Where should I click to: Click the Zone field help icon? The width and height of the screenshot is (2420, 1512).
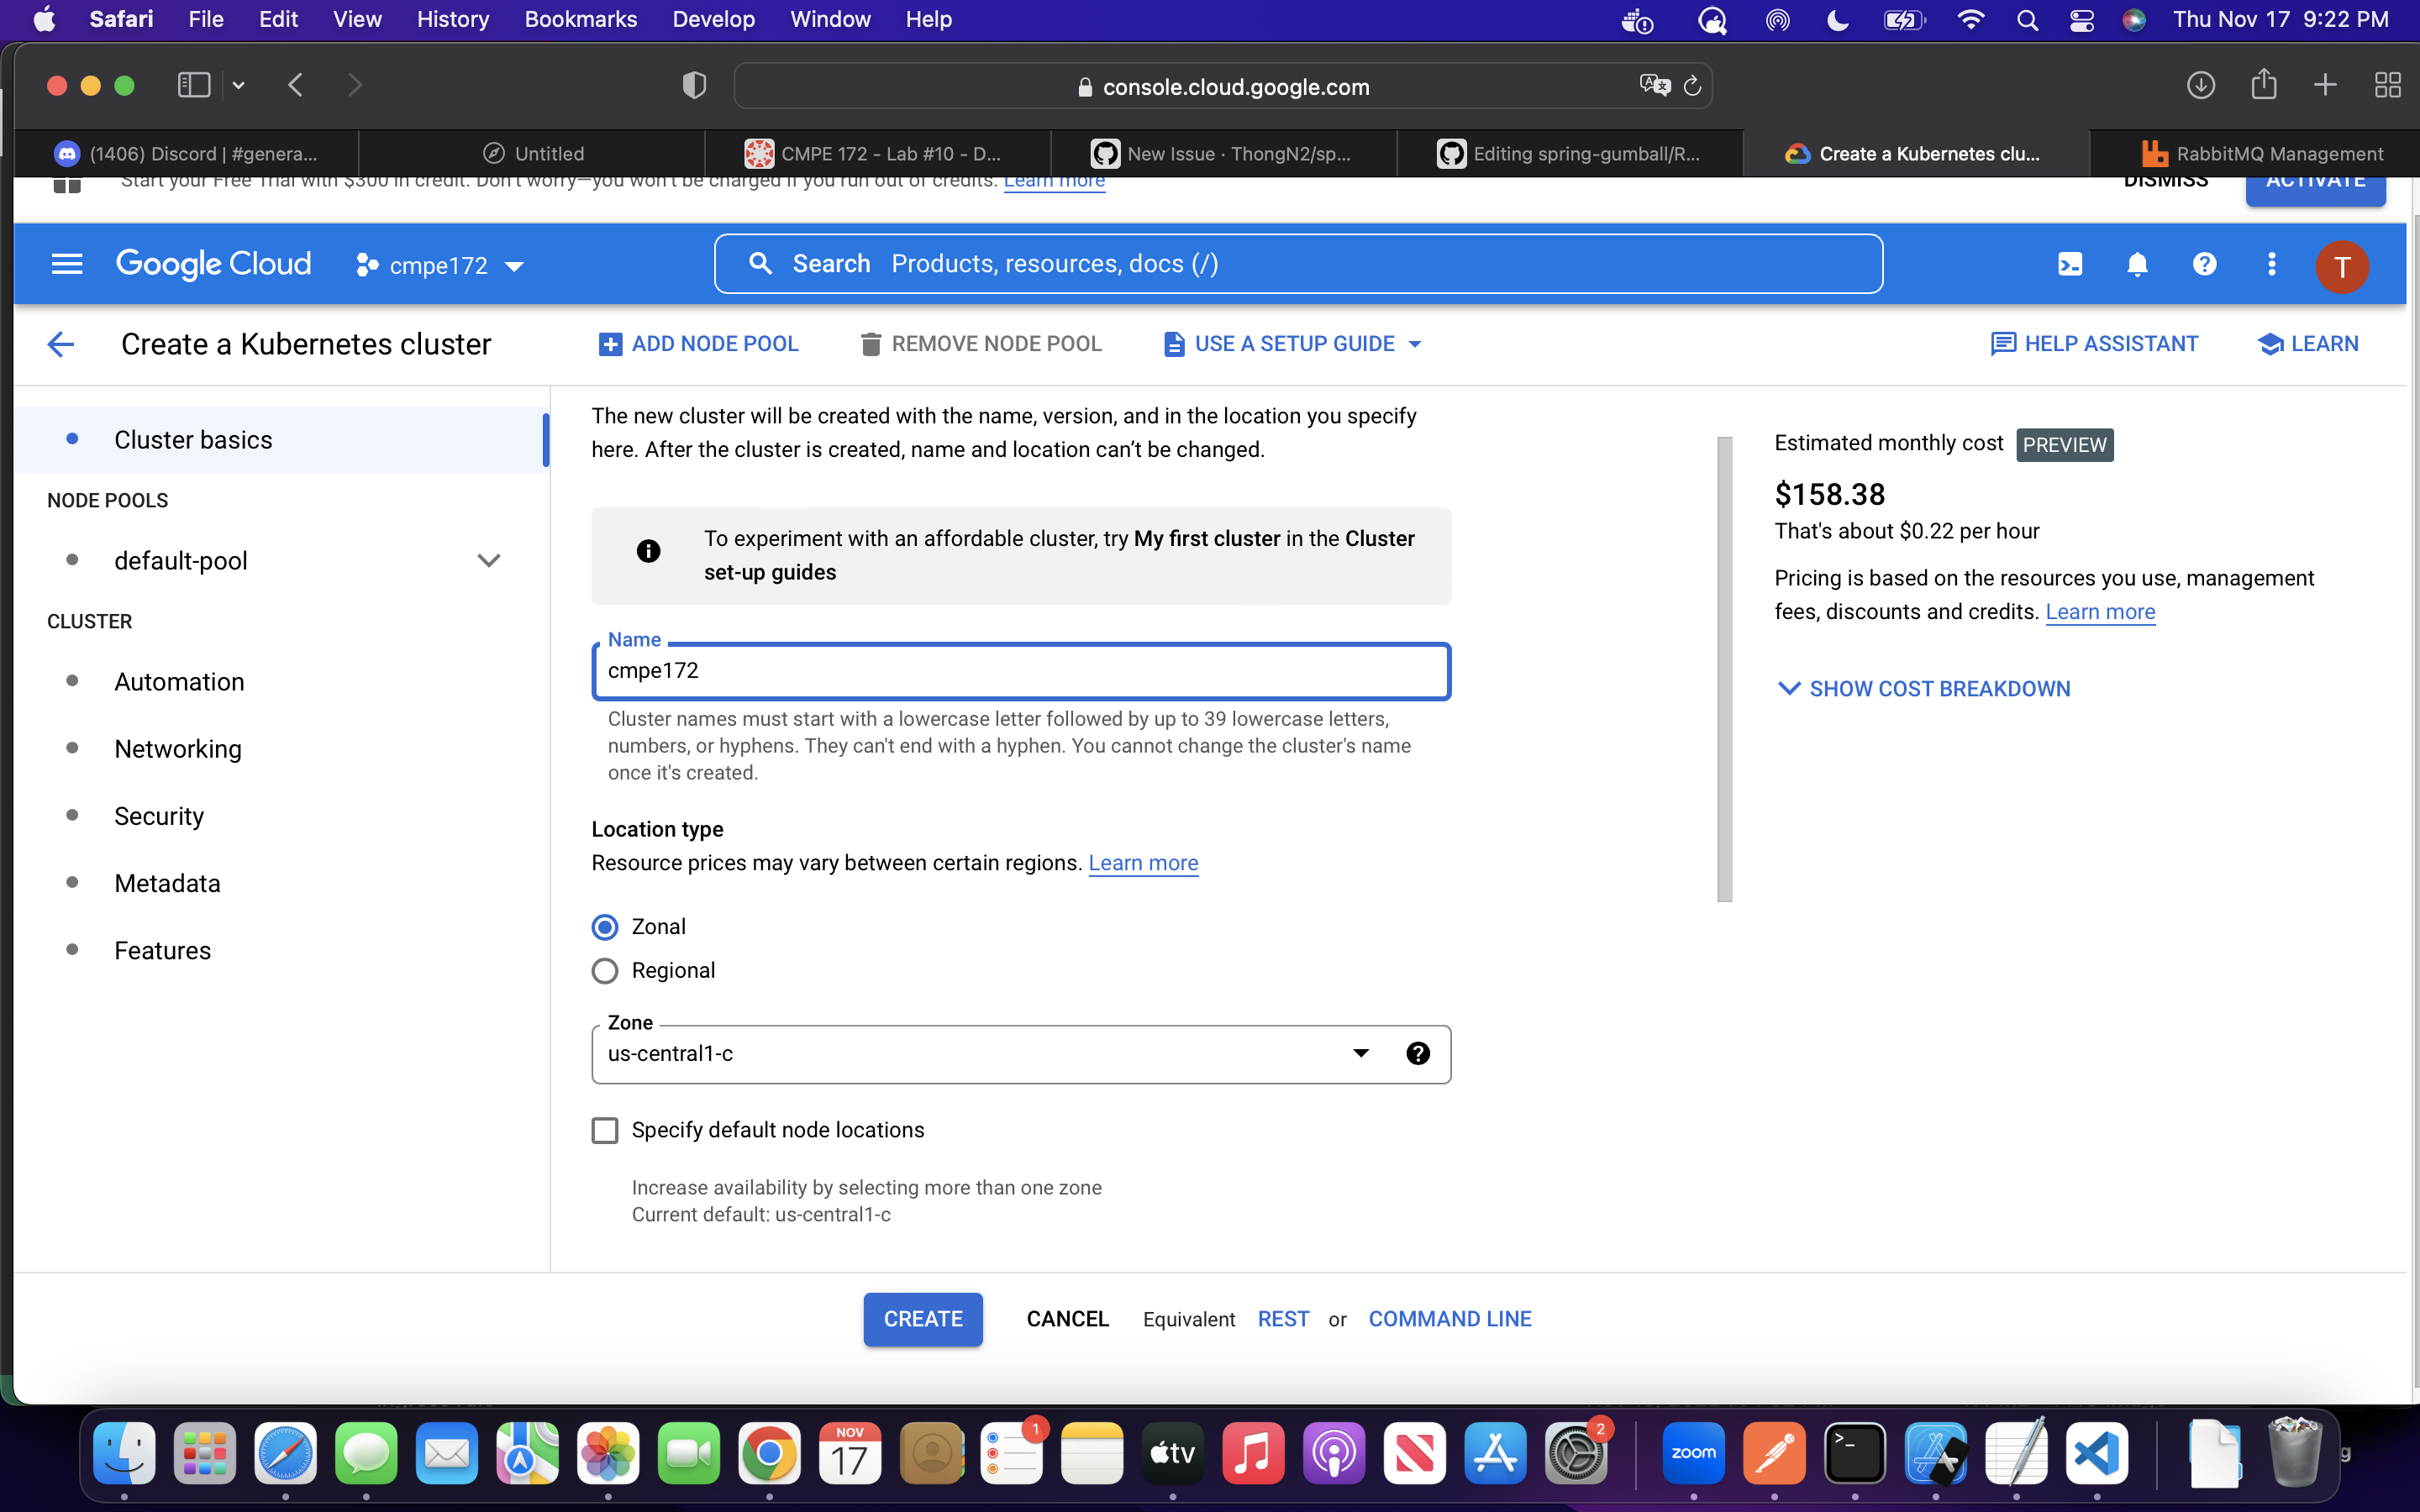pyautogui.click(x=1417, y=1053)
